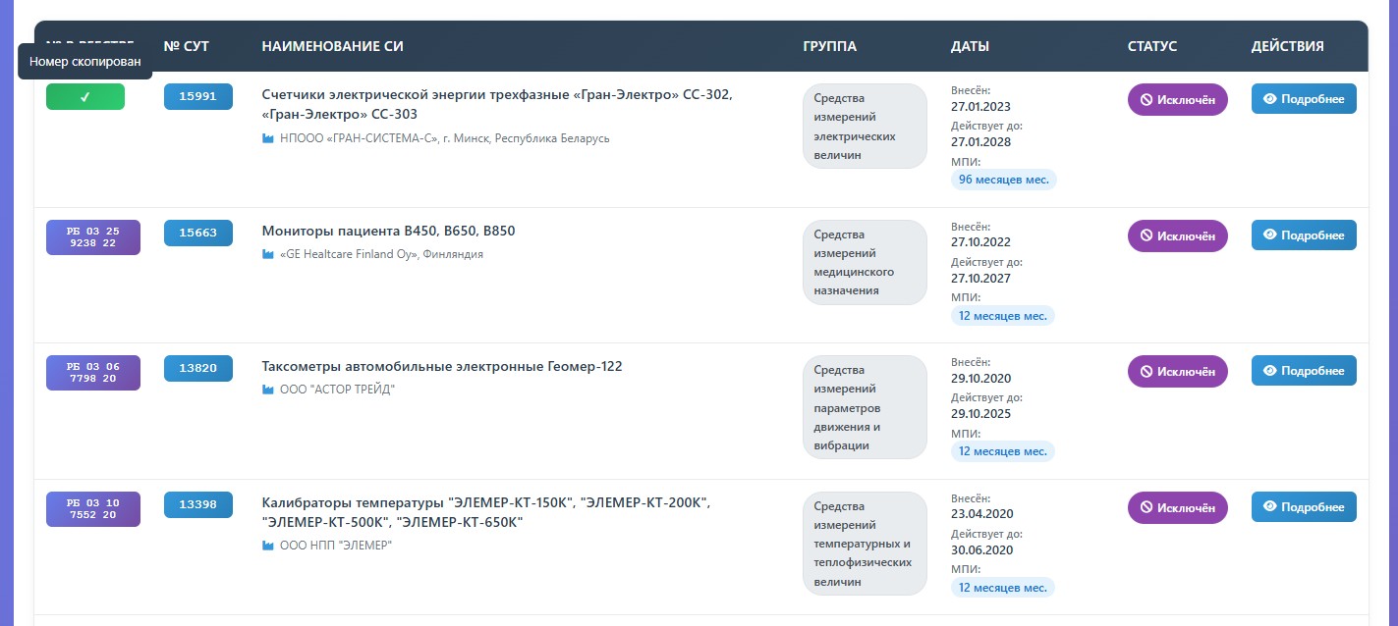Click validity date 27.10.2027
This screenshot has width=1398, height=626.
[980, 278]
